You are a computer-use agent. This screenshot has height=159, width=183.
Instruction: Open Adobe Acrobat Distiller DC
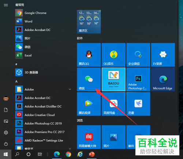[x=43, y=106]
